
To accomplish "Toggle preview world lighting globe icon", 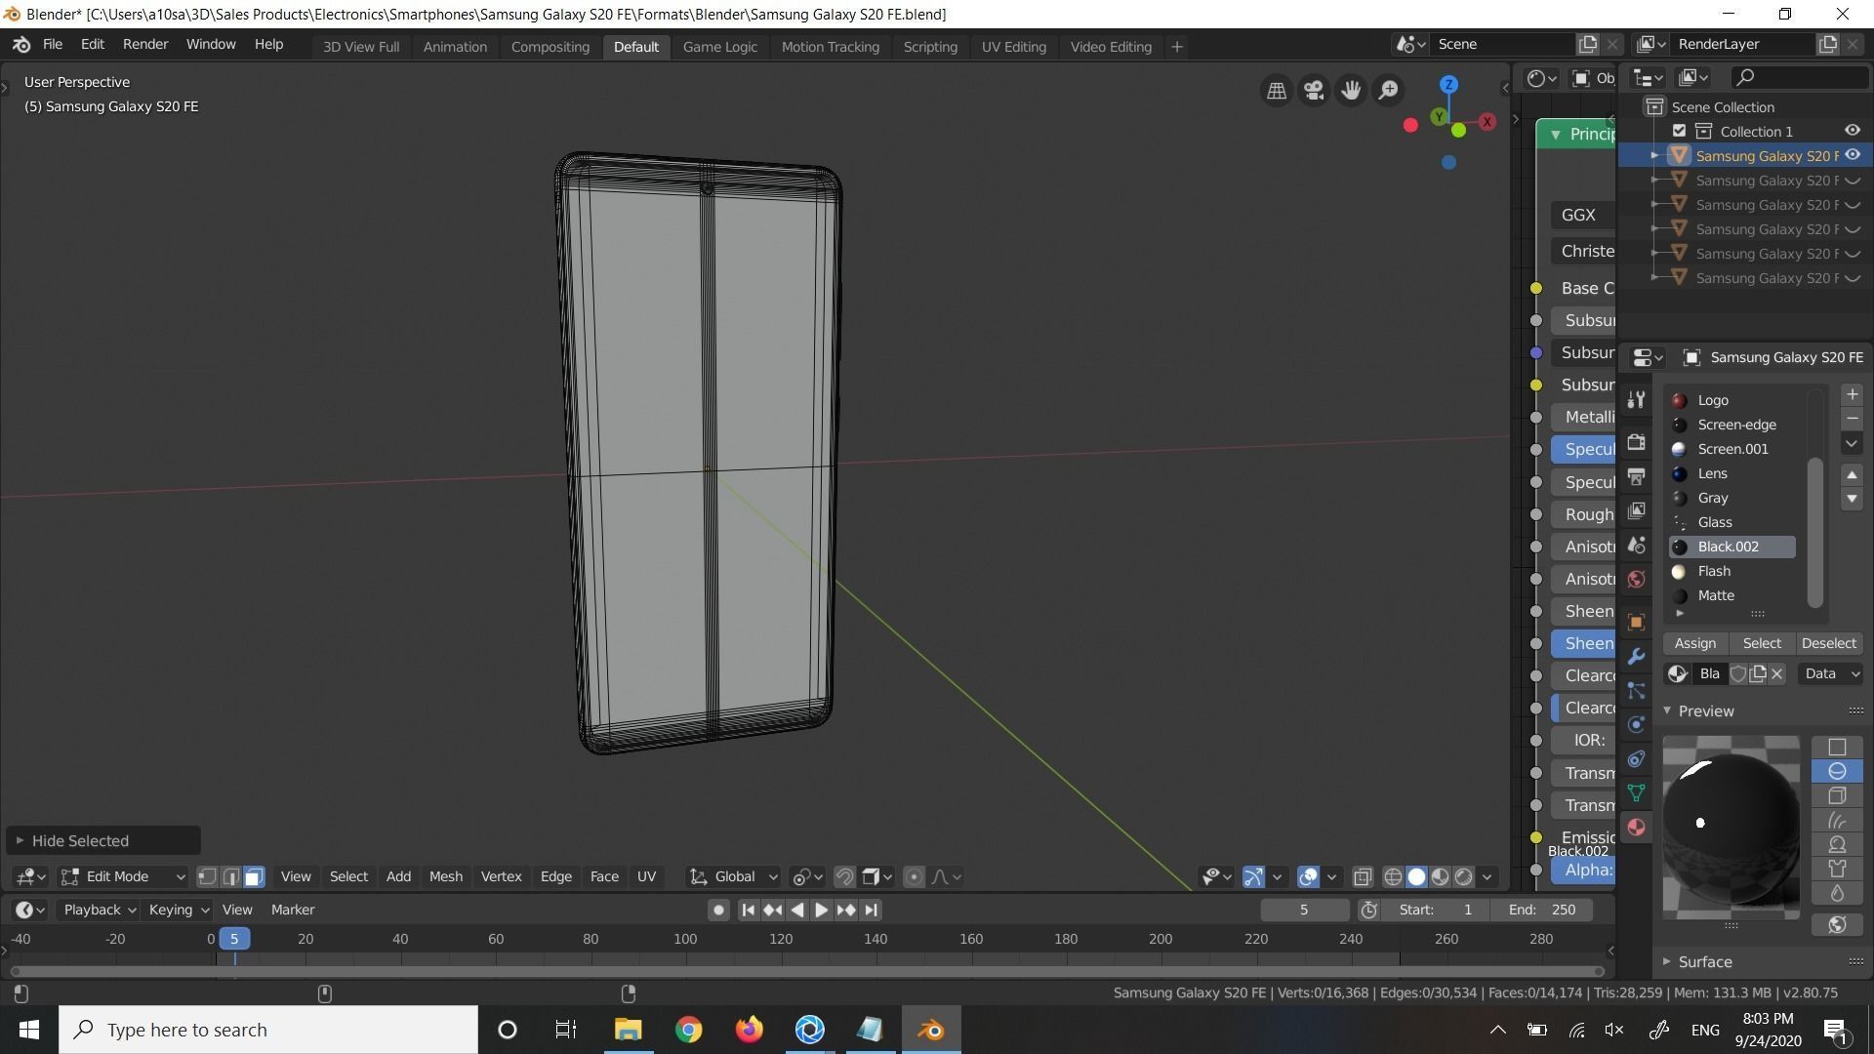I will point(1837,924).
